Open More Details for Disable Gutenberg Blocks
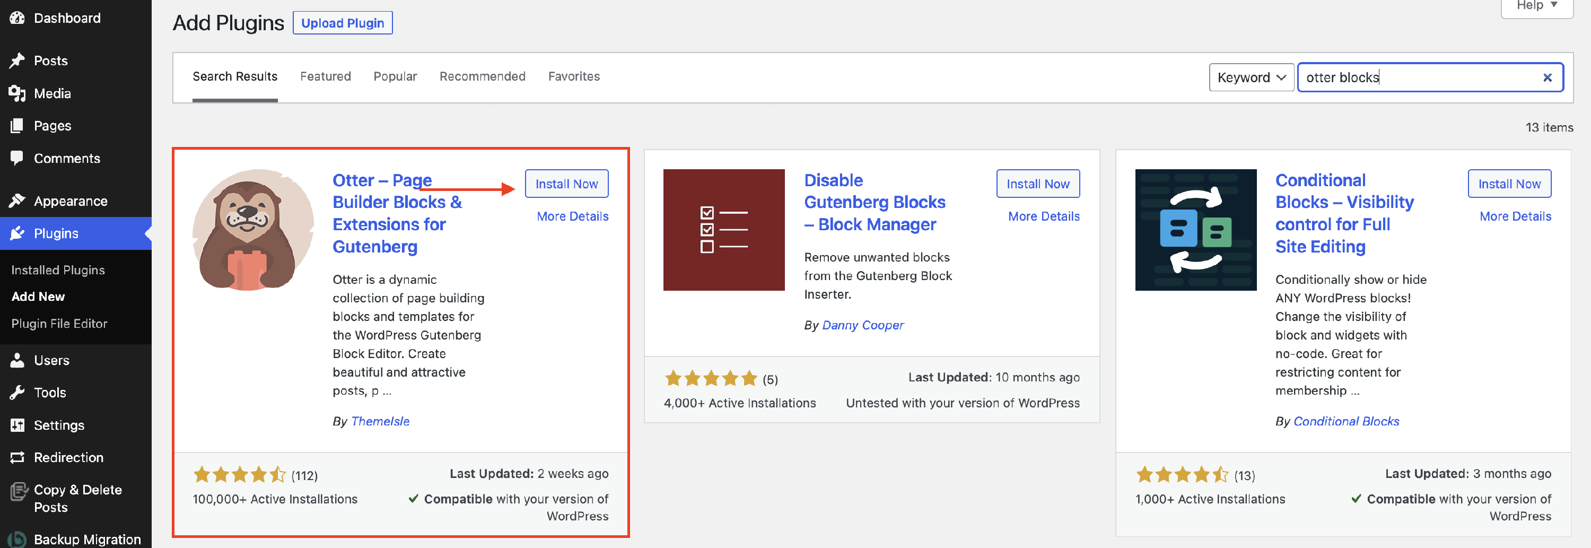The width and height of the screenshot is (1591, 548). pyautogui.click(x=1044, y=216)
